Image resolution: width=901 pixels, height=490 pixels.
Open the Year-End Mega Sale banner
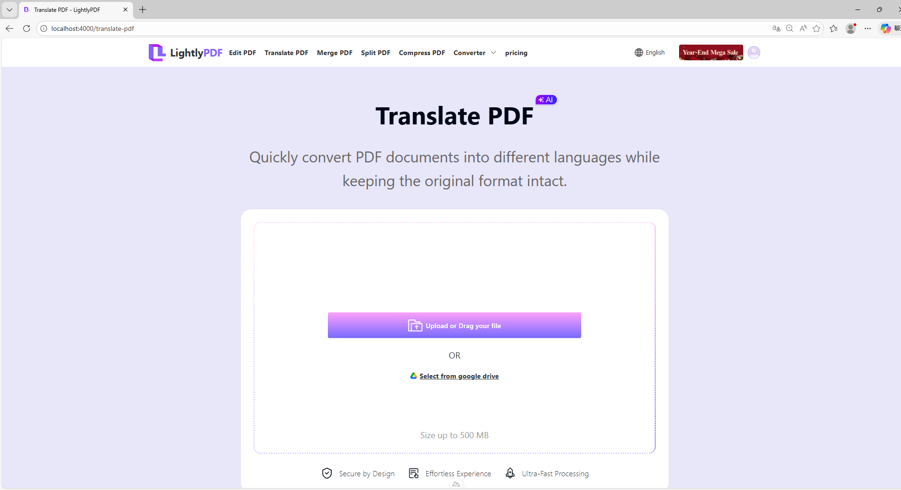[710, 52]
